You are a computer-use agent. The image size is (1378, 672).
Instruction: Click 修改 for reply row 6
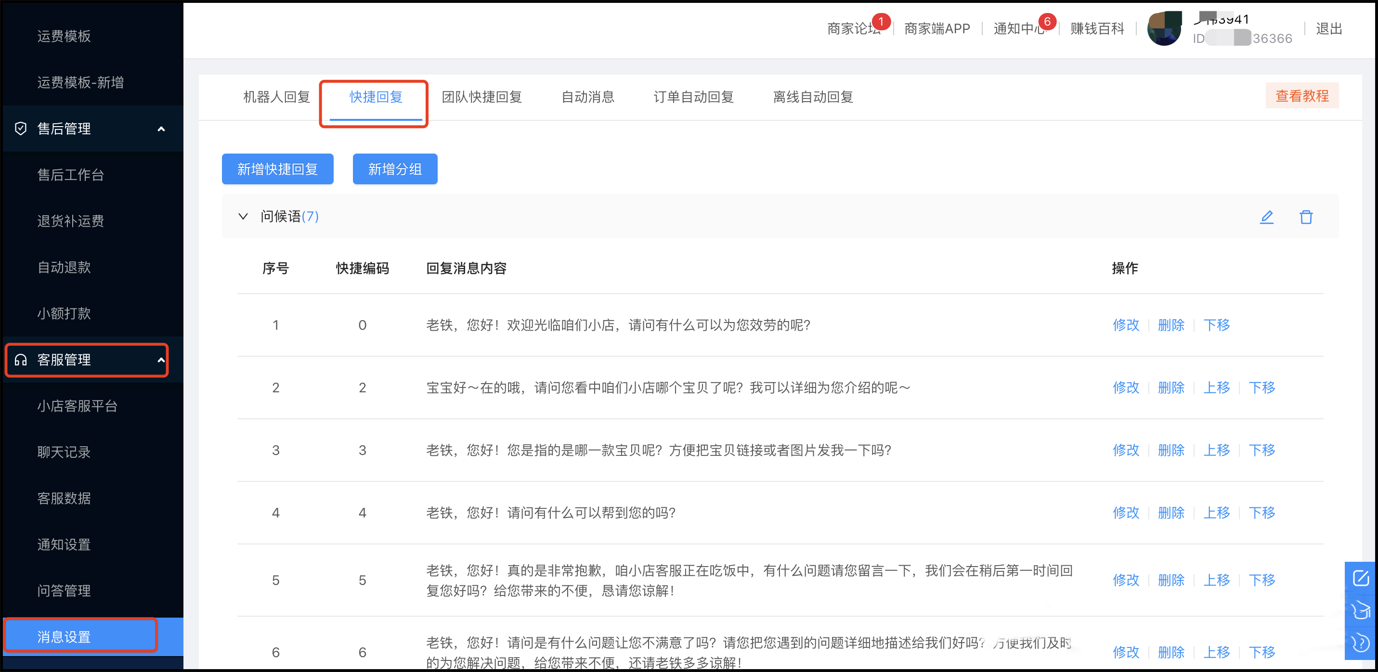click(1126, 652)
